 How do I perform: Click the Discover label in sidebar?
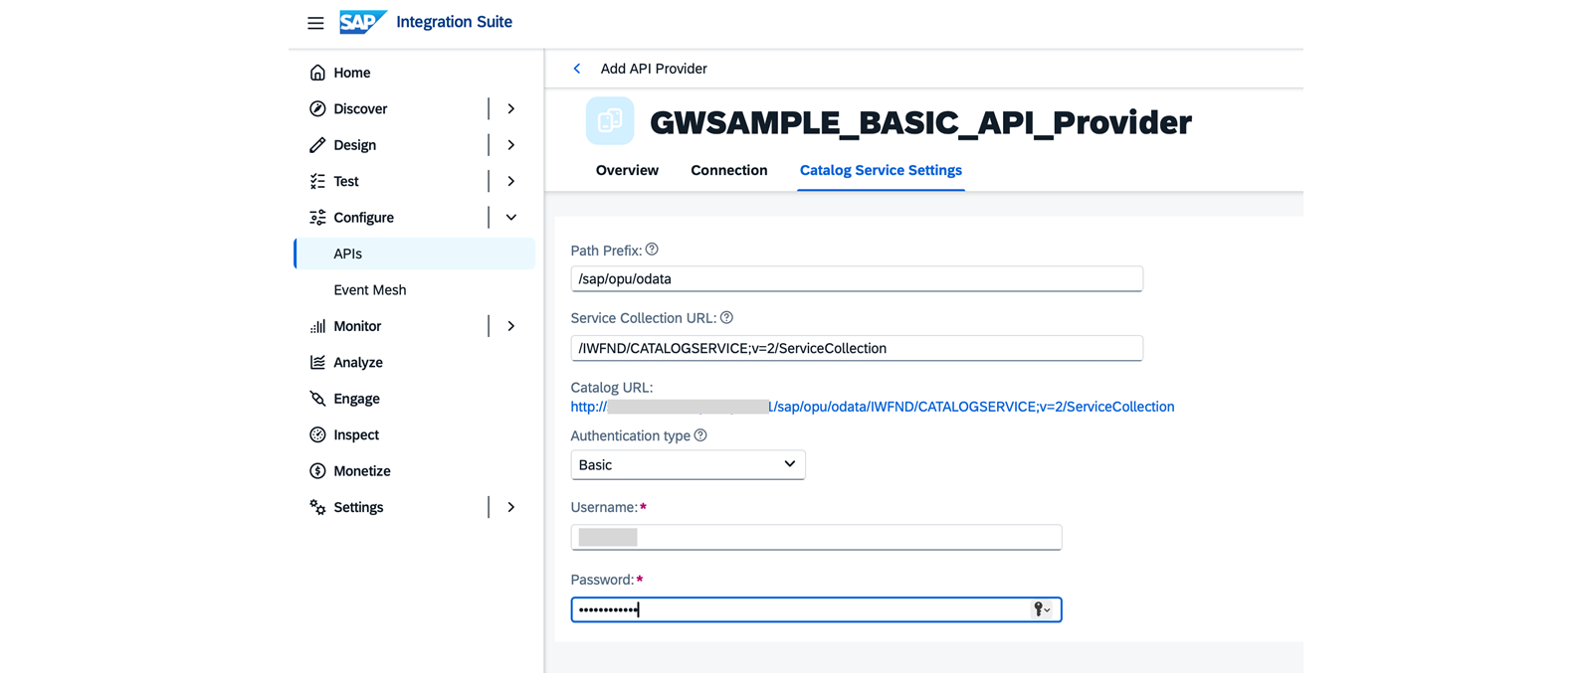point(360,108)
